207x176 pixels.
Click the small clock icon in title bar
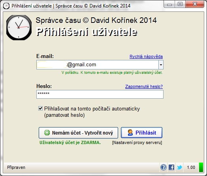6,6
